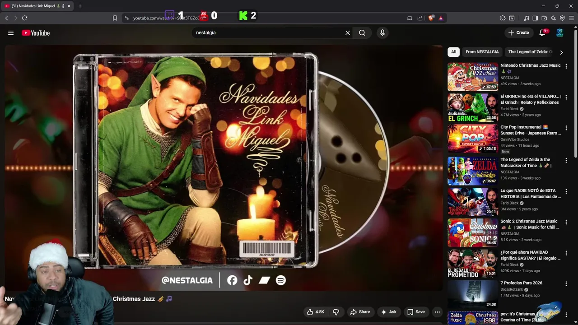Open the YouTube guide hamburger menu

(11, 32)
